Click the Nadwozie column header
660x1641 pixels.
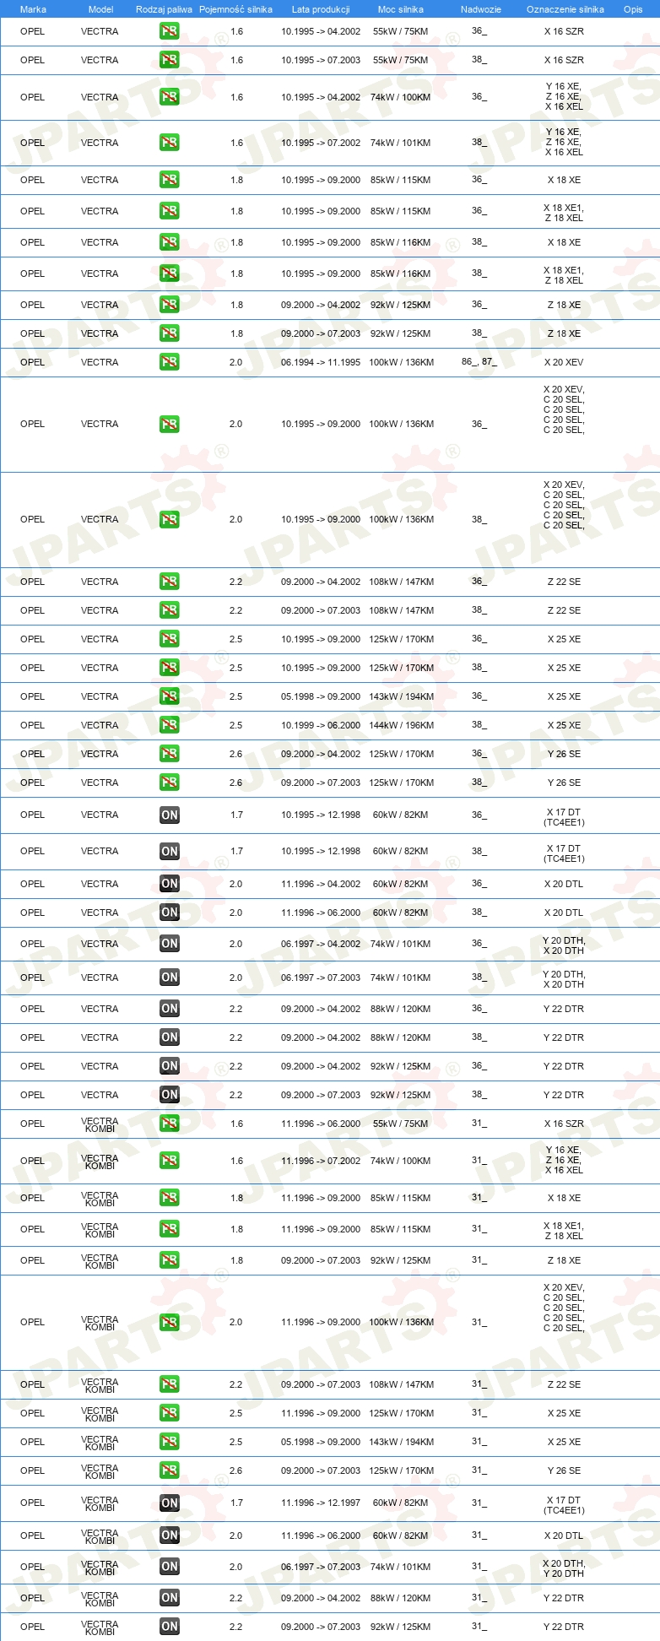[481, 9]
